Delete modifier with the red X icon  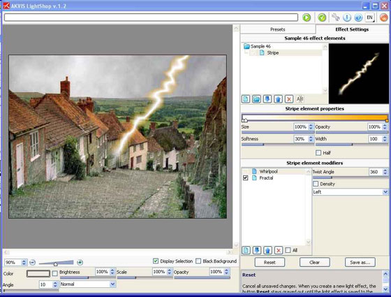[279, 250]
